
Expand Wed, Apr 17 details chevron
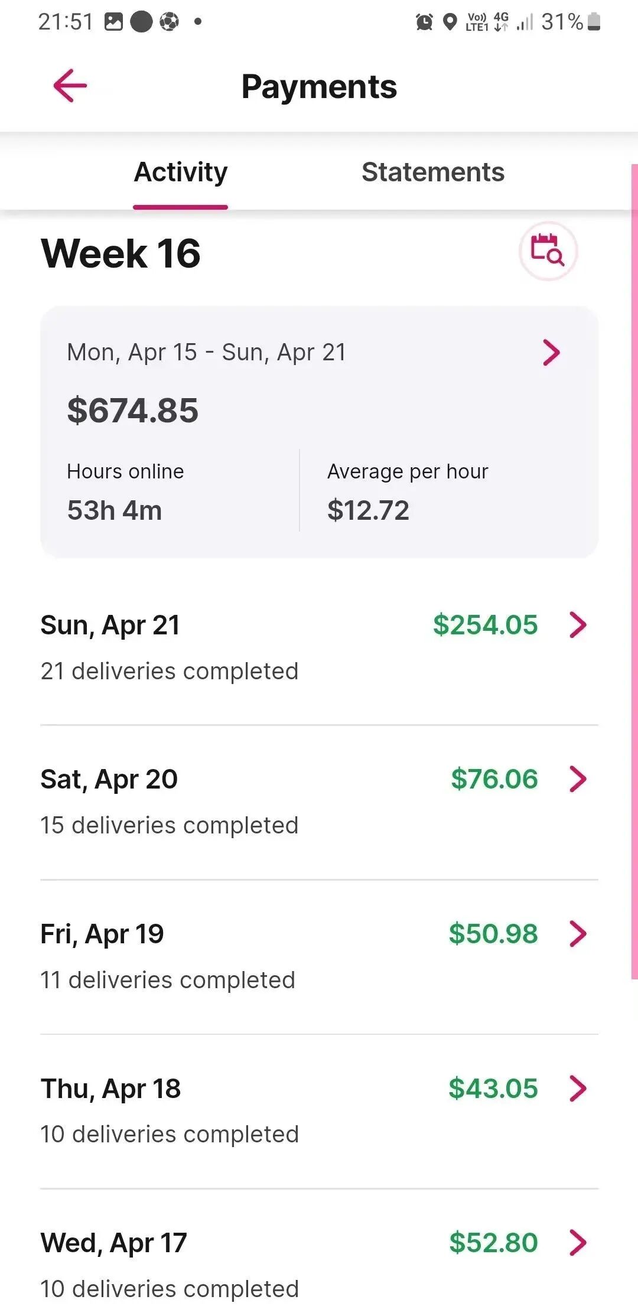click(578, 1242)
